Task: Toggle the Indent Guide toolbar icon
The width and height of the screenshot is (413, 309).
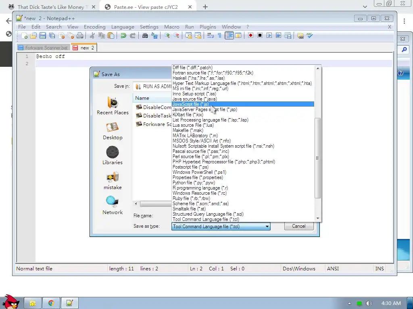Action: point(229,35)
